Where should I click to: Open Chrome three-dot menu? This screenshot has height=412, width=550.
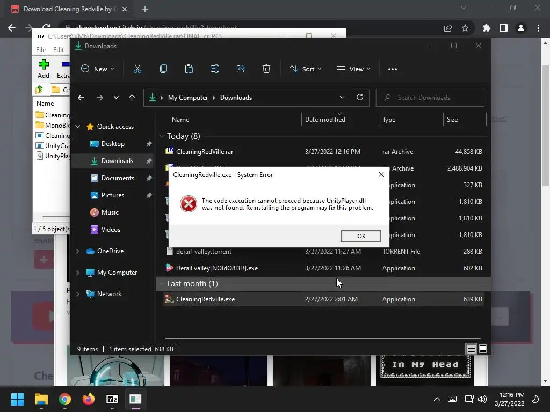538,28
